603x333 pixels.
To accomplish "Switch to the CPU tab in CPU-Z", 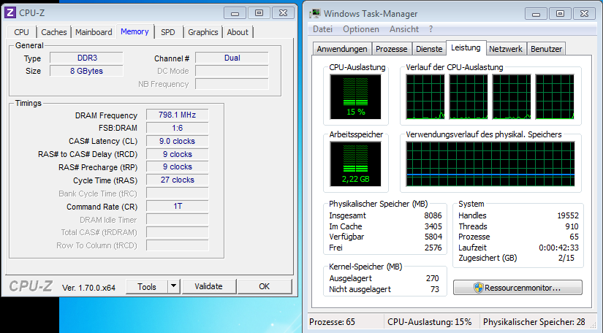I will (x=21, y=32).
